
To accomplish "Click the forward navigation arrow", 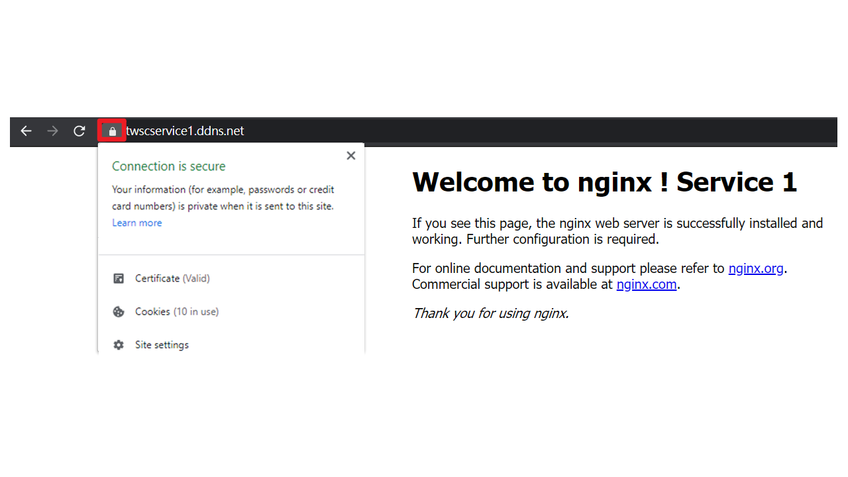I will [x=53, y=131].
